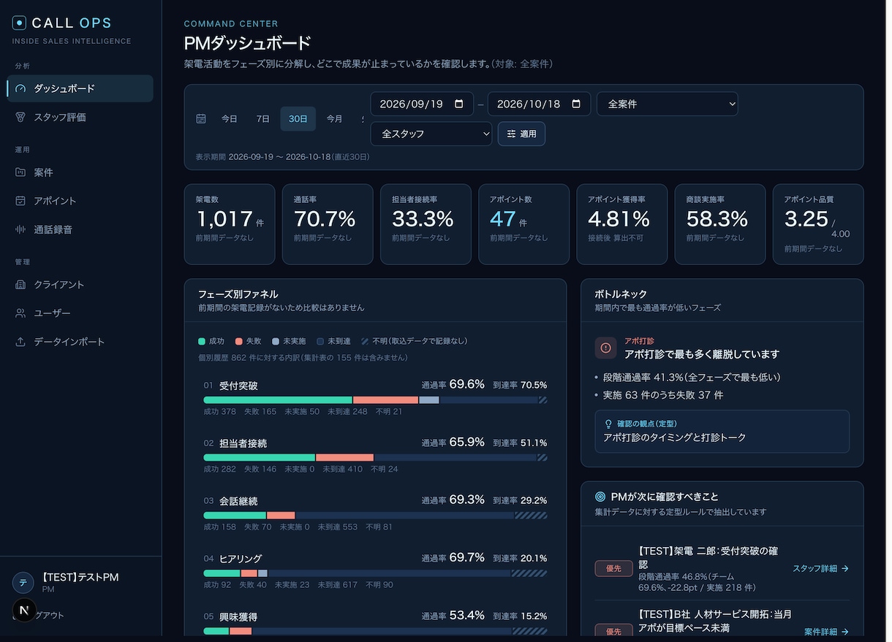Click the アポイント数 47 KPI card
The height and width of the screenshot is (642, 892).
click(524, 223)
